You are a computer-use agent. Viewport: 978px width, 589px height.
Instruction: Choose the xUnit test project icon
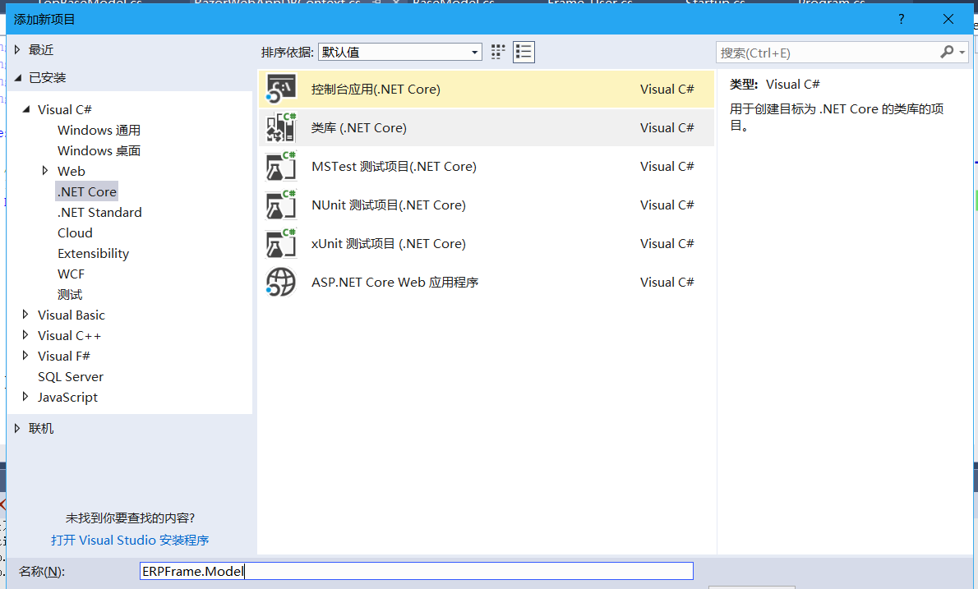click(281, 244)
